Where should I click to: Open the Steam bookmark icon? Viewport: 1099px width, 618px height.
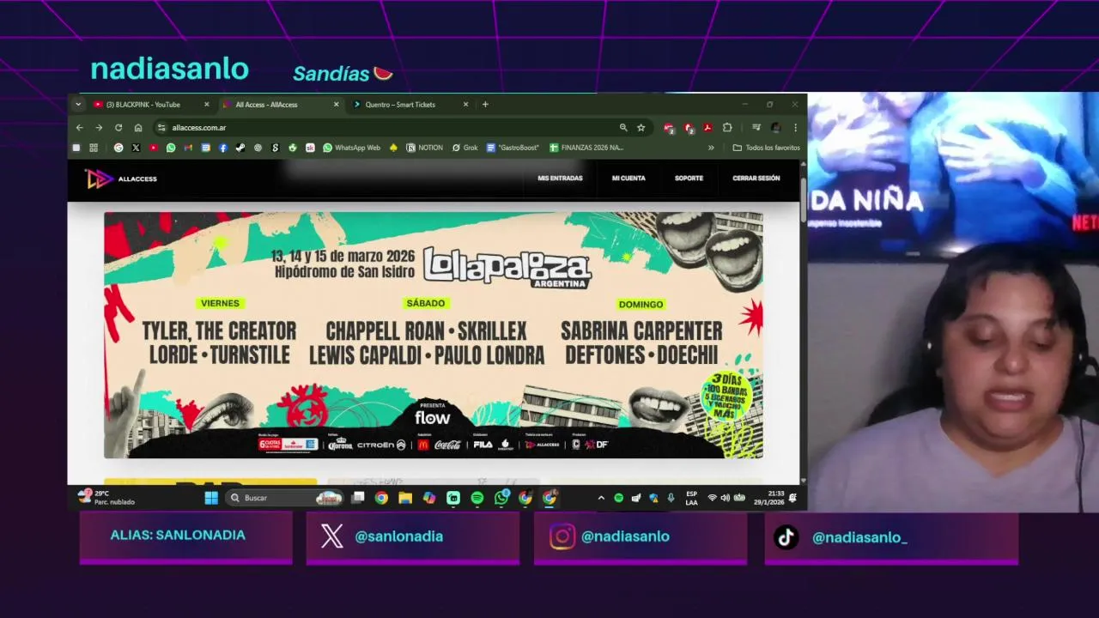coord(240,148)
